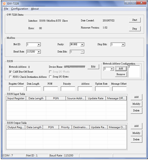Screen dimensions: 148x160
Task: Click Add beside J1939 Output Table
Action: (136, 126)
